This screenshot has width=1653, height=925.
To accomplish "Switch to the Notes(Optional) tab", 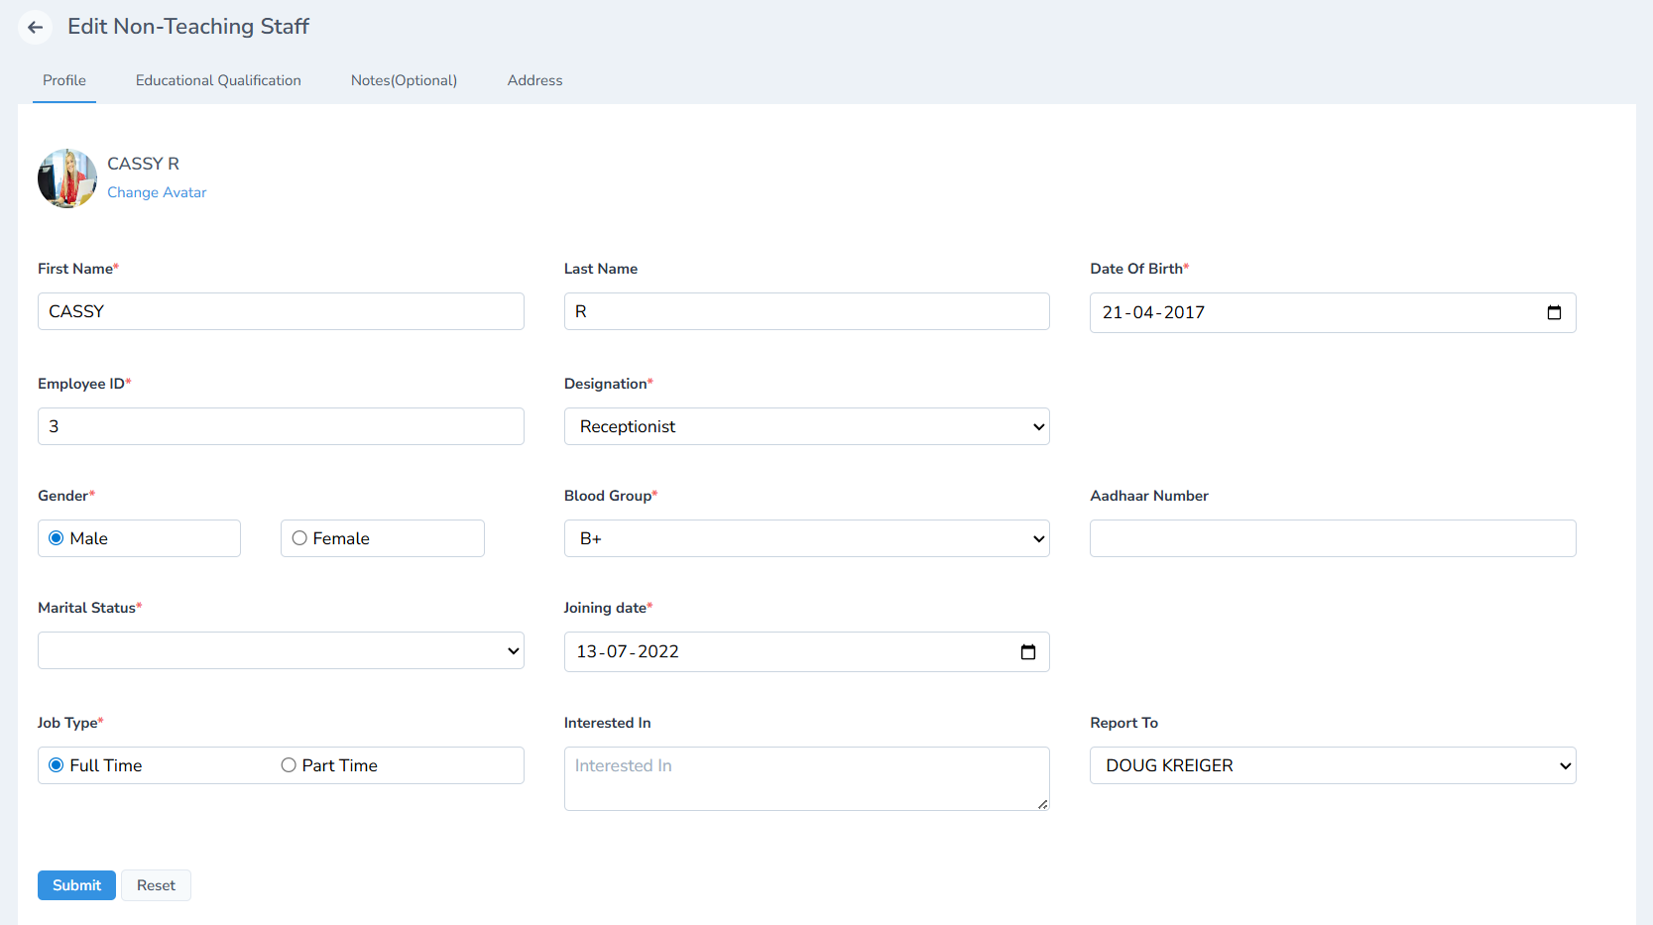I will pos(404,80).
